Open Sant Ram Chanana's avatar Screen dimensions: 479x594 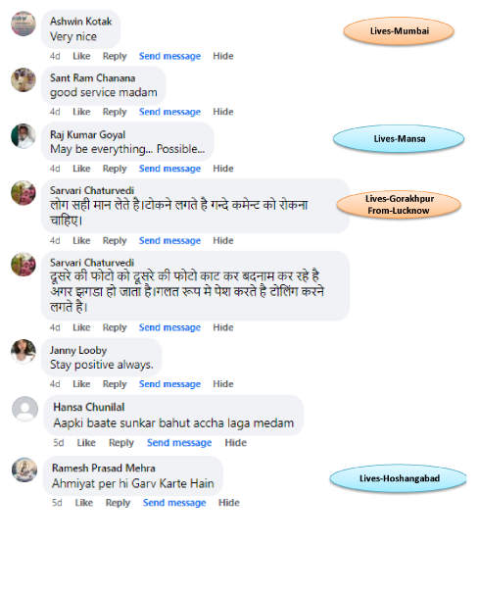(24, 80)
